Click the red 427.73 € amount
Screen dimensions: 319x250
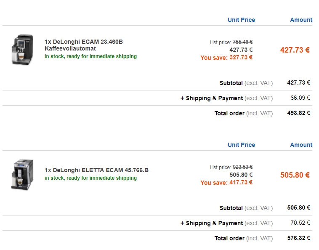pos(295,50)
